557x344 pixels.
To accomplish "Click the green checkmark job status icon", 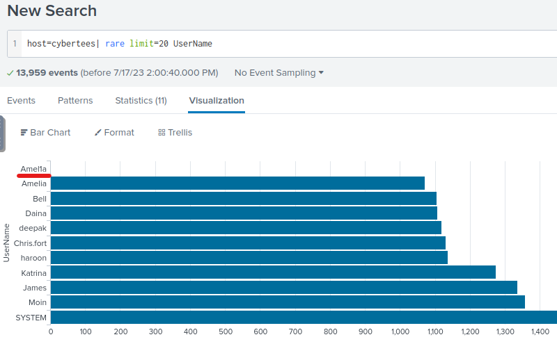I will pyautogui.click(x=10, y=73).
